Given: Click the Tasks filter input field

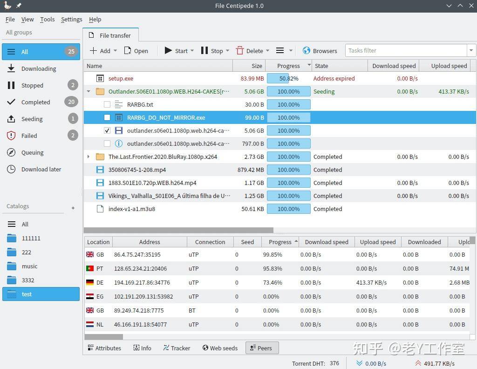Looking at the screenshot, I should coord(406,50).
